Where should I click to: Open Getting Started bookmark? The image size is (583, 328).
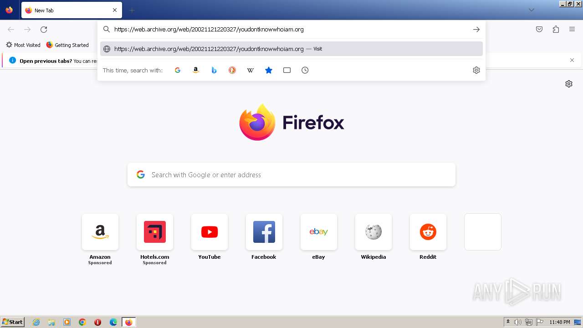pos(67,45)
